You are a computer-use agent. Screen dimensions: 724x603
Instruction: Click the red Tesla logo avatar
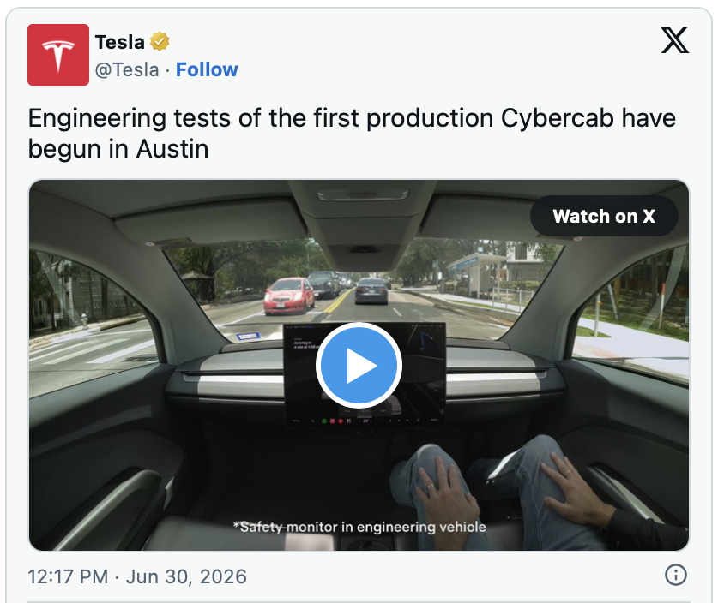pos(58,55)
